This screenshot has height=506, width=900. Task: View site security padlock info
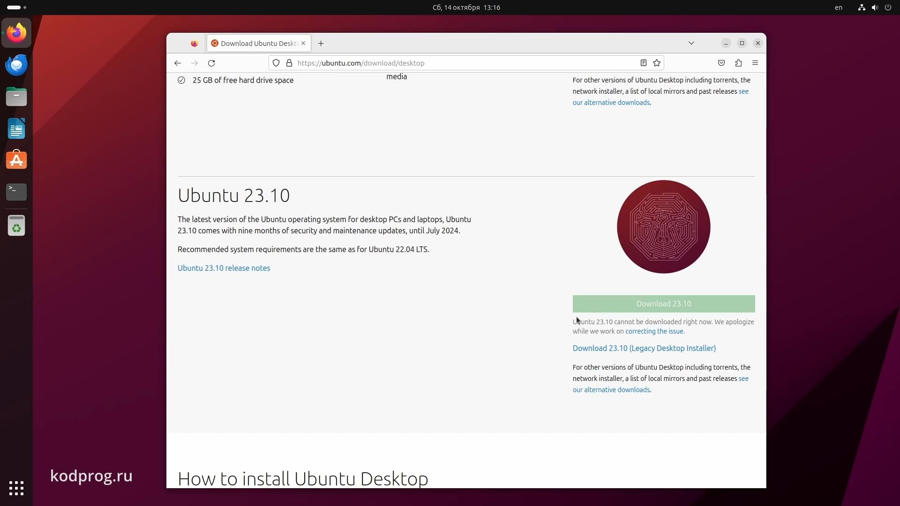[289, 63]
